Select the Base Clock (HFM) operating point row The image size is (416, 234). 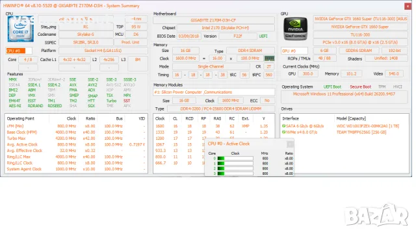[76, 132]
